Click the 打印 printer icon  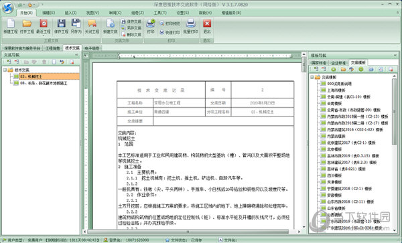click(151, 23)
